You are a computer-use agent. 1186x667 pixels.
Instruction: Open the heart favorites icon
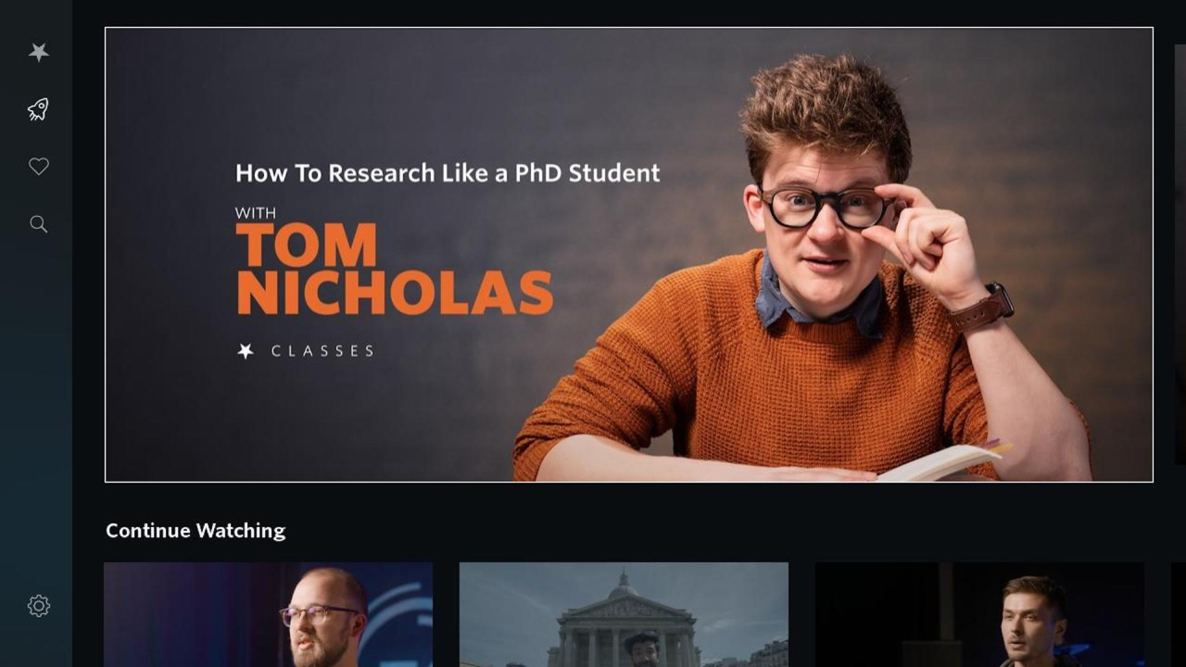point(38,167)
